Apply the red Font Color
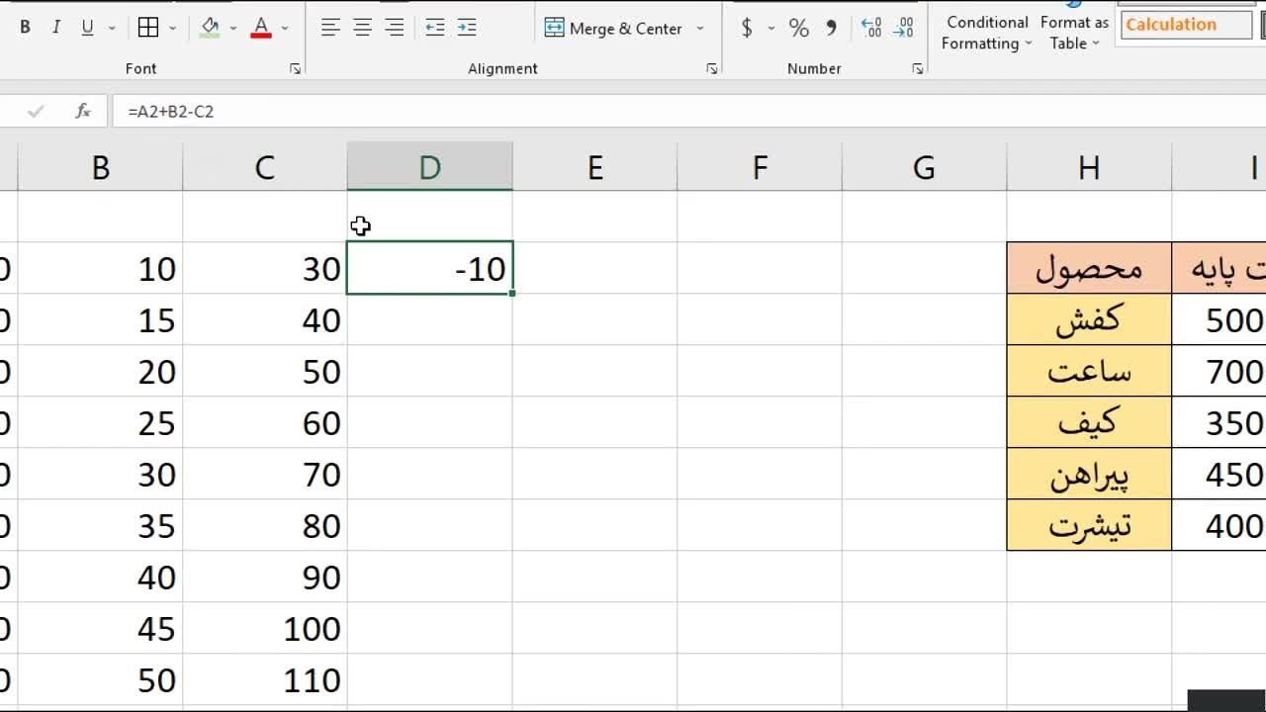 click(261, 28)
